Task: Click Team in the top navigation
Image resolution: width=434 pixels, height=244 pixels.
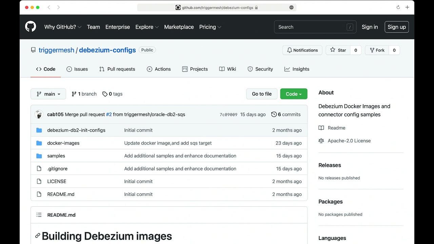Action: pos(93,27)
